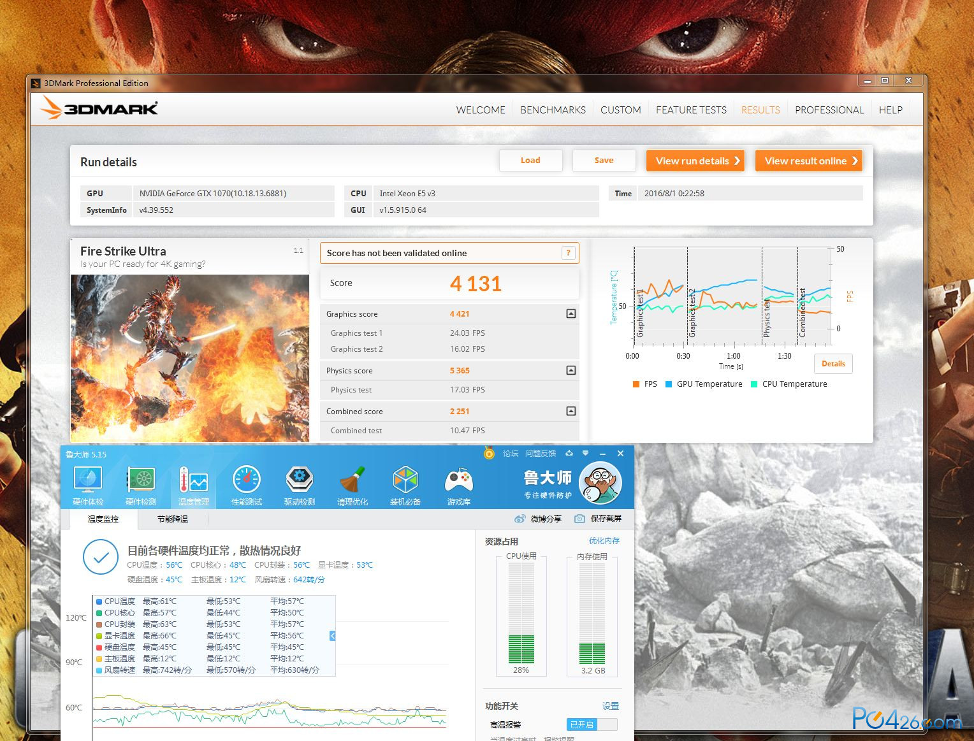Open 硬件体检 hardware checkup icon

pyautogui.click(x=88, y=486)
